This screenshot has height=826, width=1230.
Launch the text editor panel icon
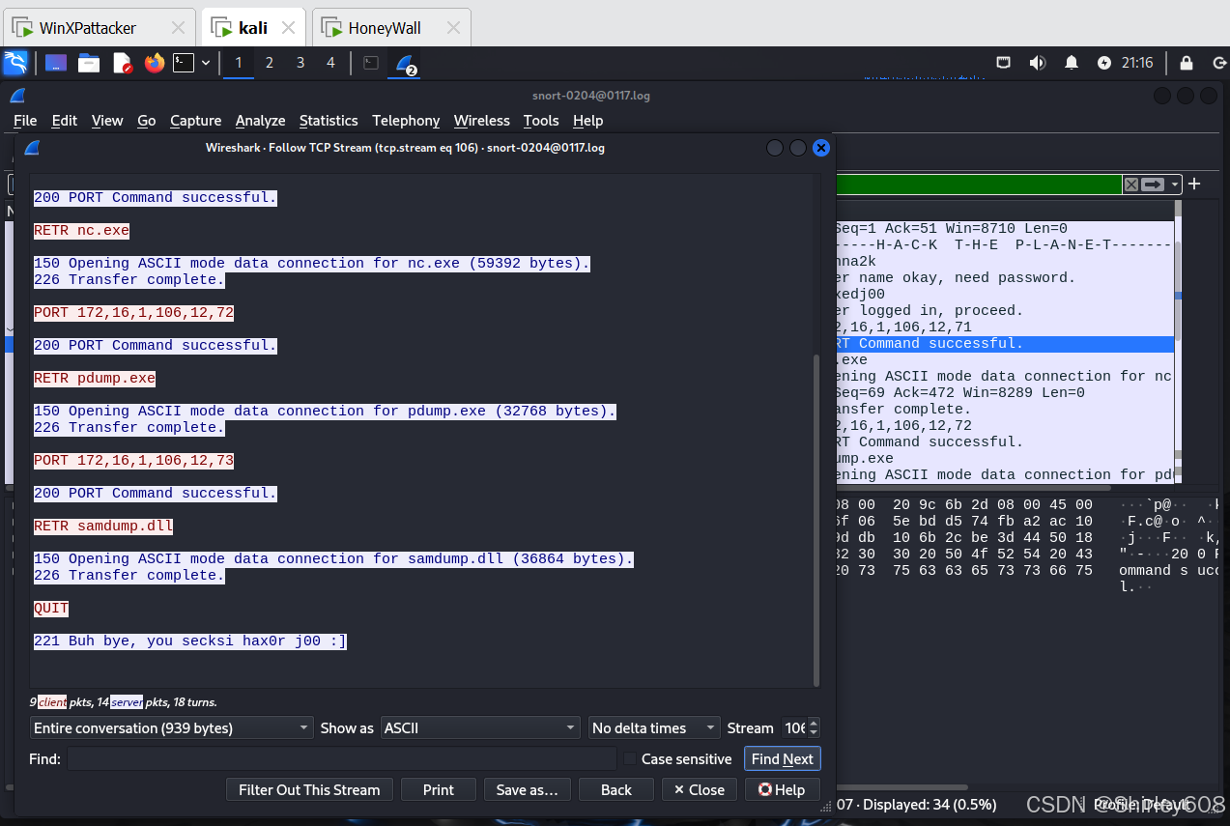[x=122, y=63]
